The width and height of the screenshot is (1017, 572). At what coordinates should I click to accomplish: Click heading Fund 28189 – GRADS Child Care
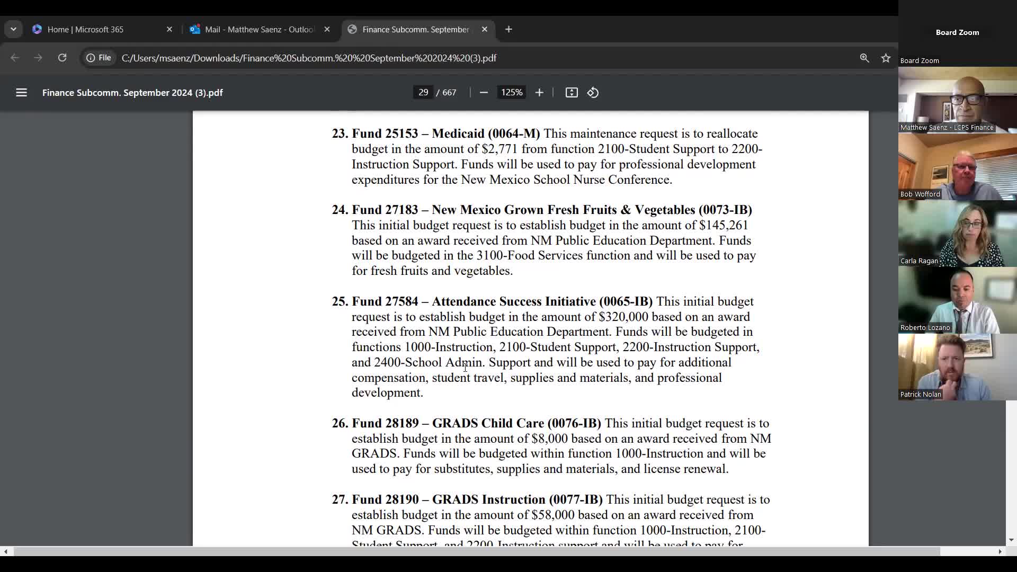coord(476,423)
